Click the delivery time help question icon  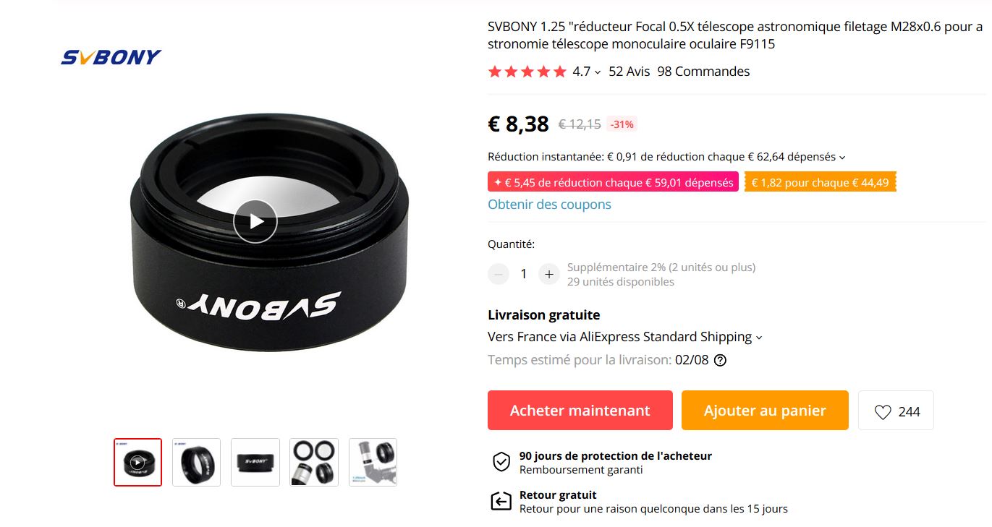point(720,360)
